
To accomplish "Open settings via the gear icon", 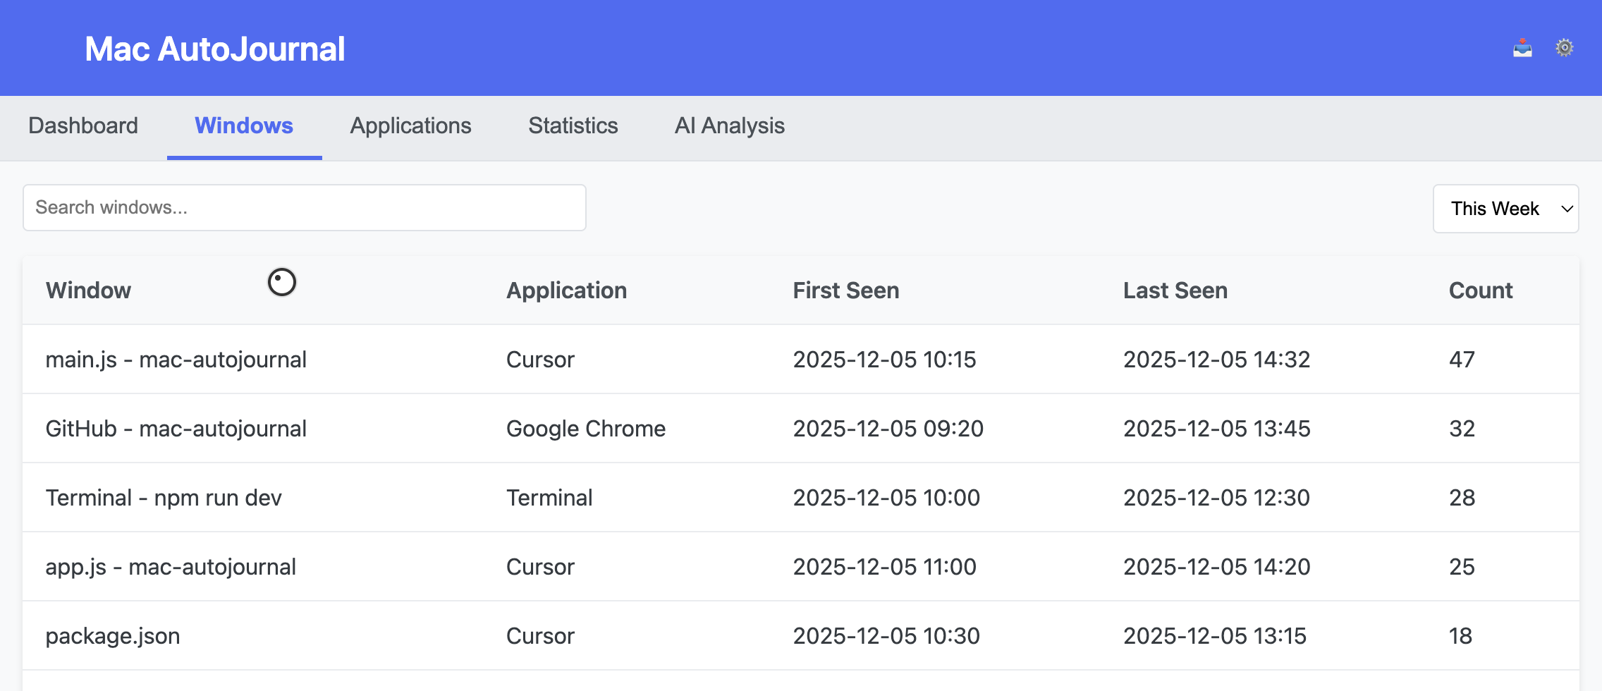I will (1564, 48).
